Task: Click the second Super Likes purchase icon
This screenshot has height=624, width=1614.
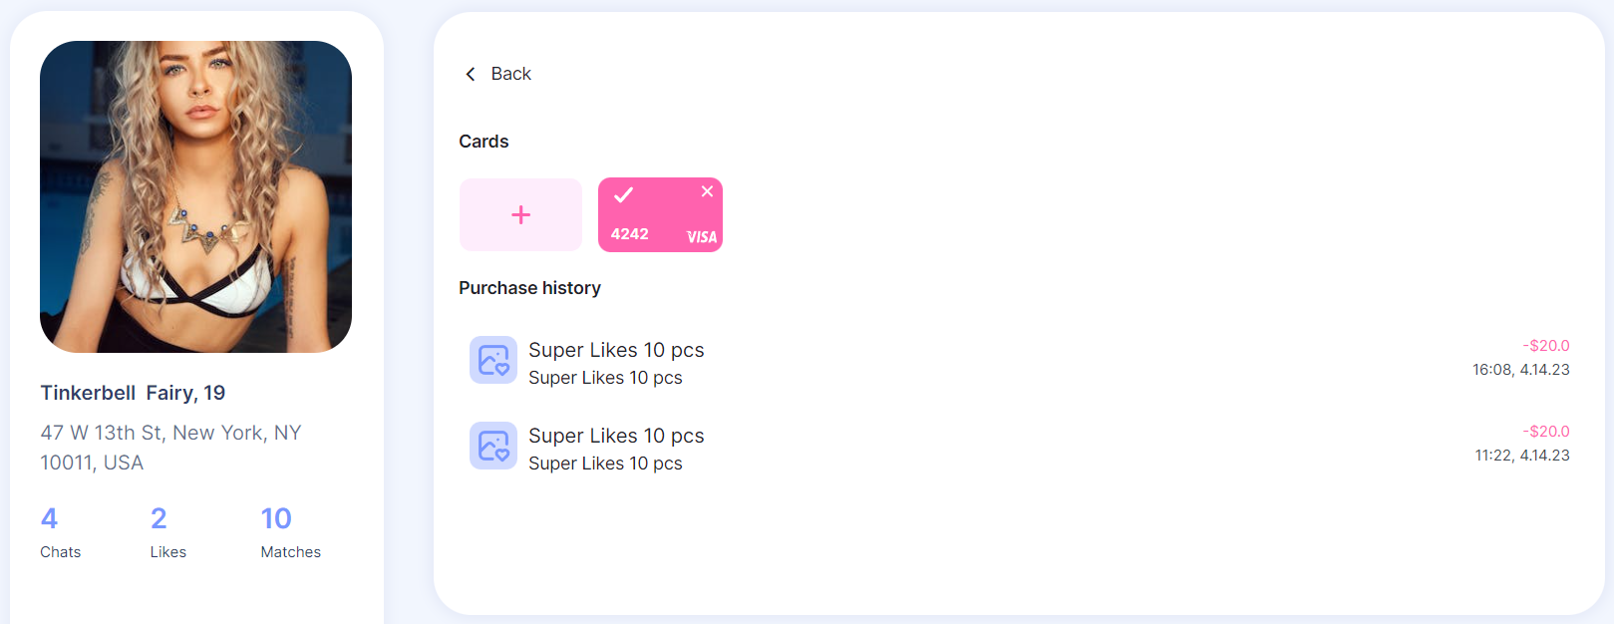Action: (493, 446)
